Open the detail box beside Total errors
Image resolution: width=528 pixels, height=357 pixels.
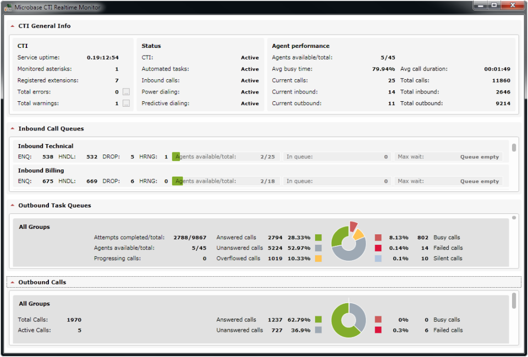(126, 92)
